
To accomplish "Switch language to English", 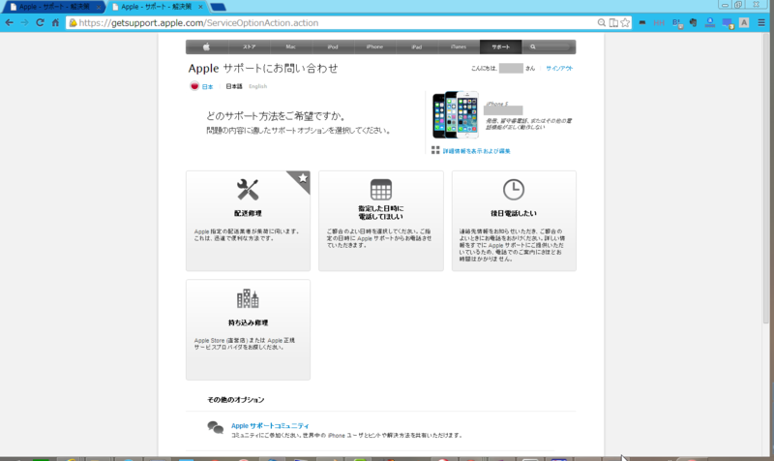I will (257, 86).
